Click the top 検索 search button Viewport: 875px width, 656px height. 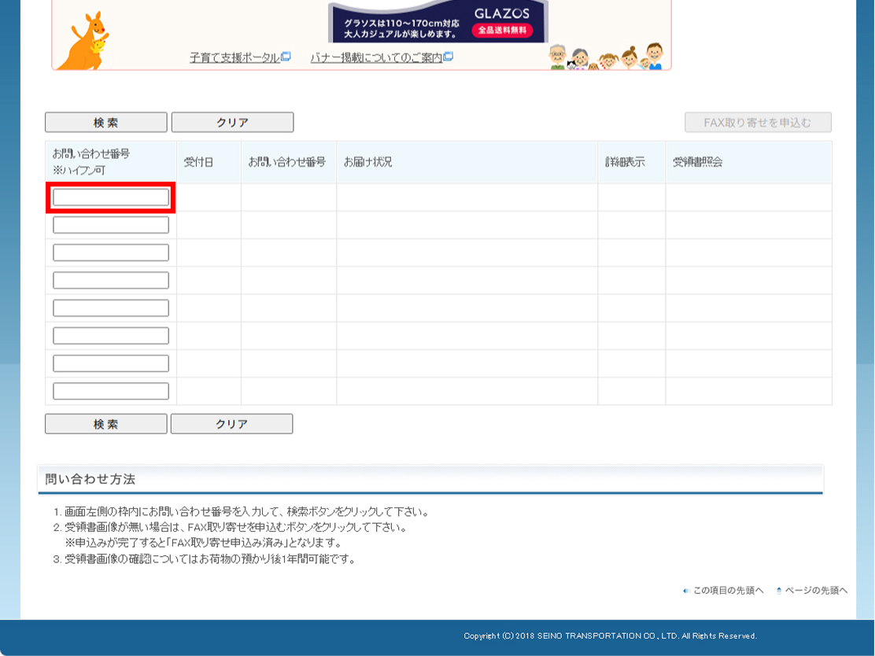[106, 122]
